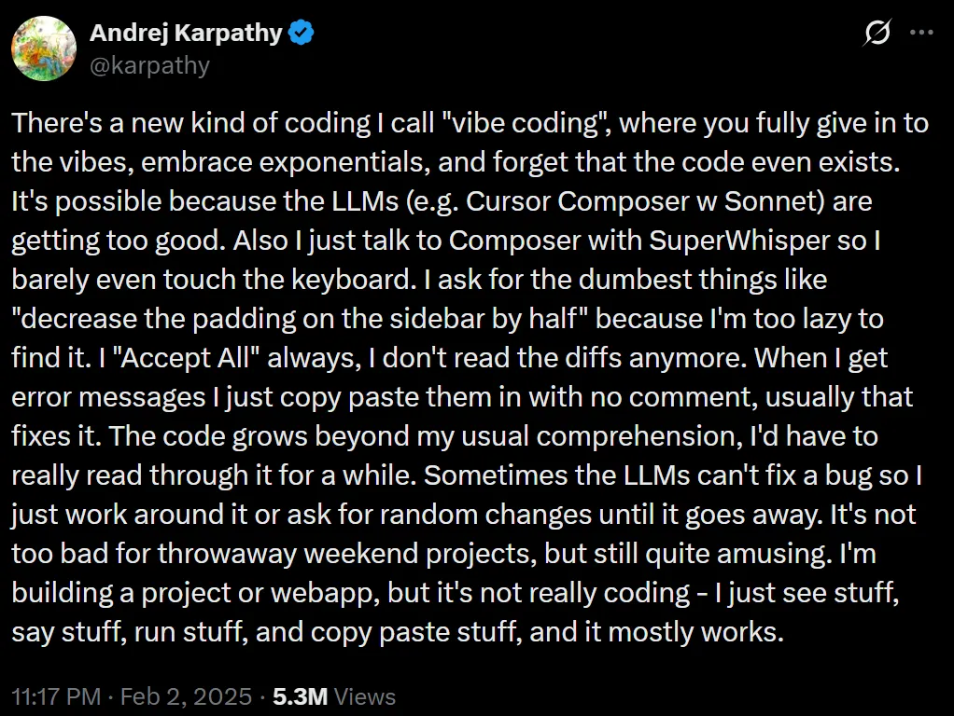Click the @karpathy handle
Screen dimensions: 954x716
(150, 65)
